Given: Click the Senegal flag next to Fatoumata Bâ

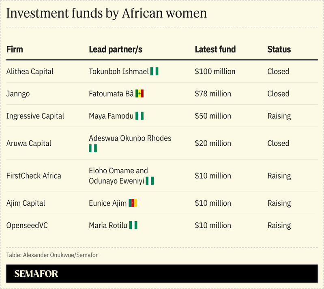Looking at the screenshot, I should point(139,94).
